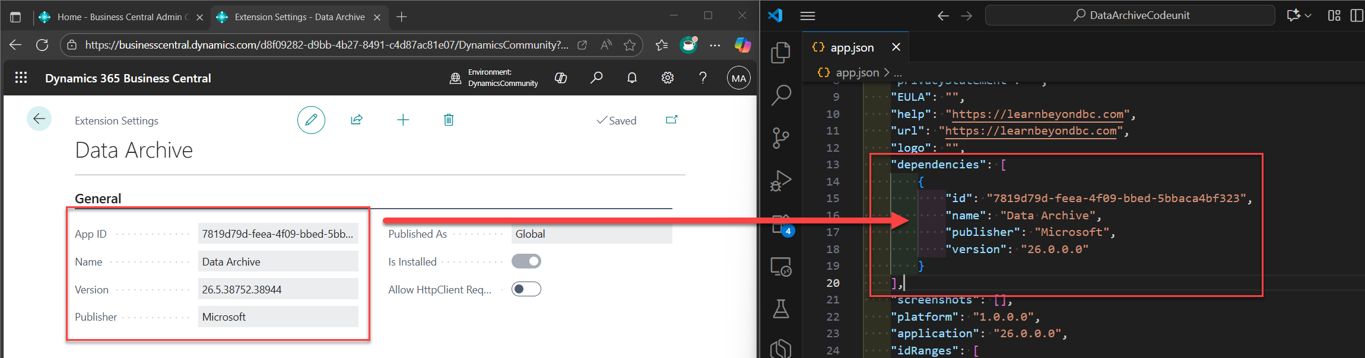Click the browser address bar URL
Image resolution: width=1365 pixels, height=358 pixels.
tap(326, 45)
